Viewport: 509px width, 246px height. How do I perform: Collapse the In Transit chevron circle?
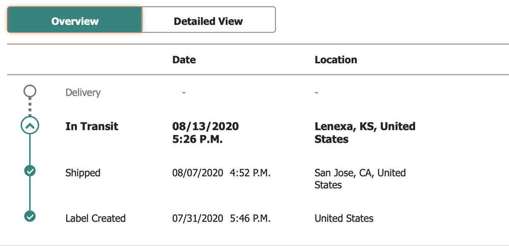30,126
